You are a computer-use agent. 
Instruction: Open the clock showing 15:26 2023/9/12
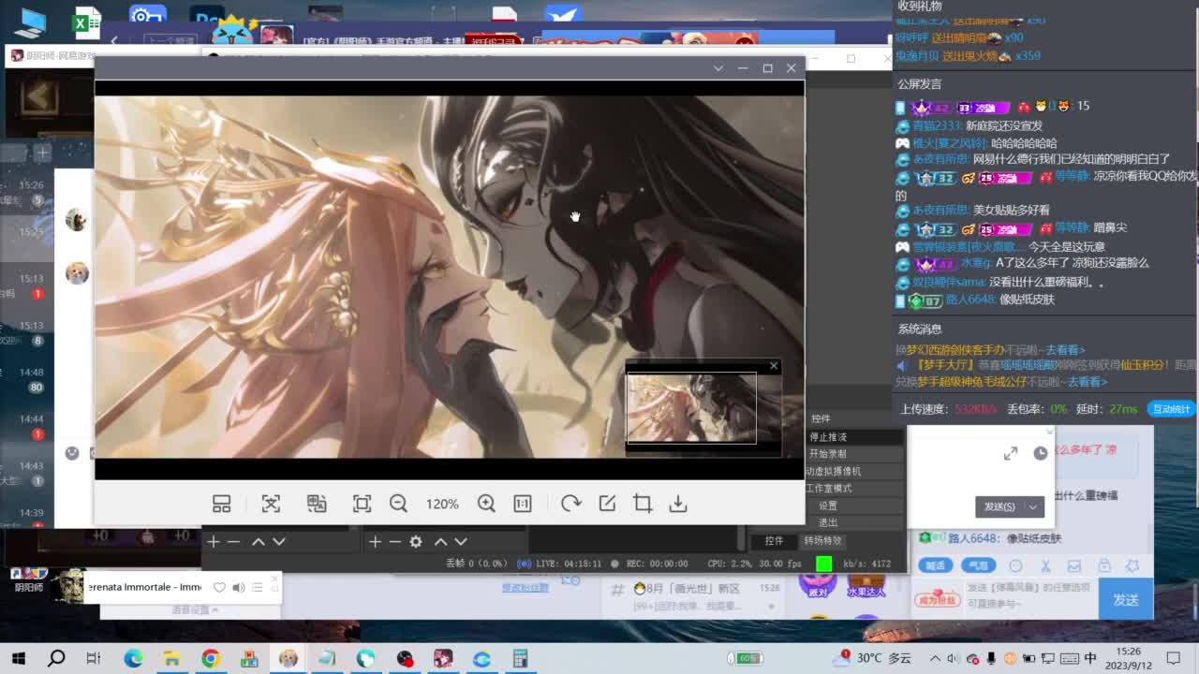pos(1128,658)
